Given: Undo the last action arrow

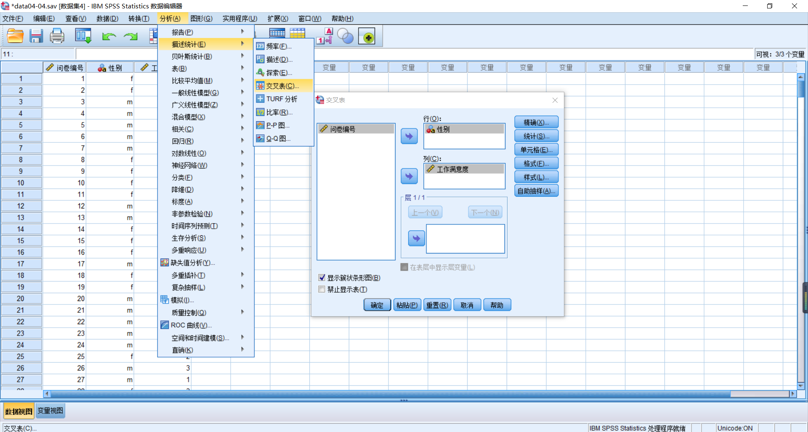Looking at the screenshot, I should (109, 37).
